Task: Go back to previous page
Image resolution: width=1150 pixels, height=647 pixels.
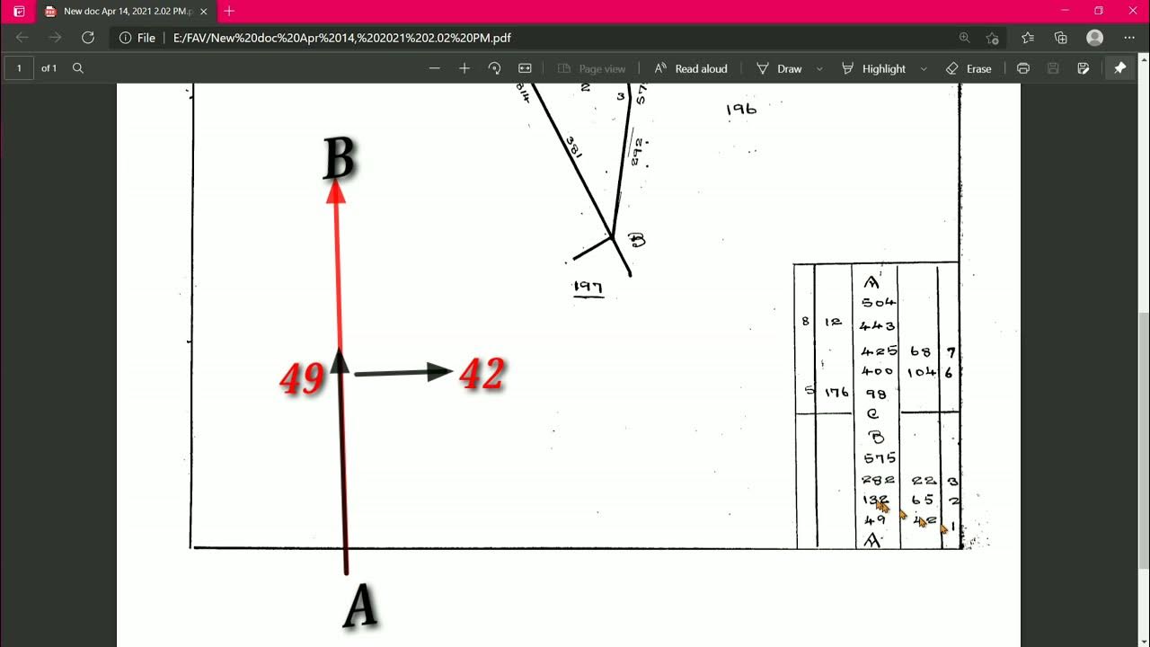Action: pyautogui.click(x=22, y=38)
